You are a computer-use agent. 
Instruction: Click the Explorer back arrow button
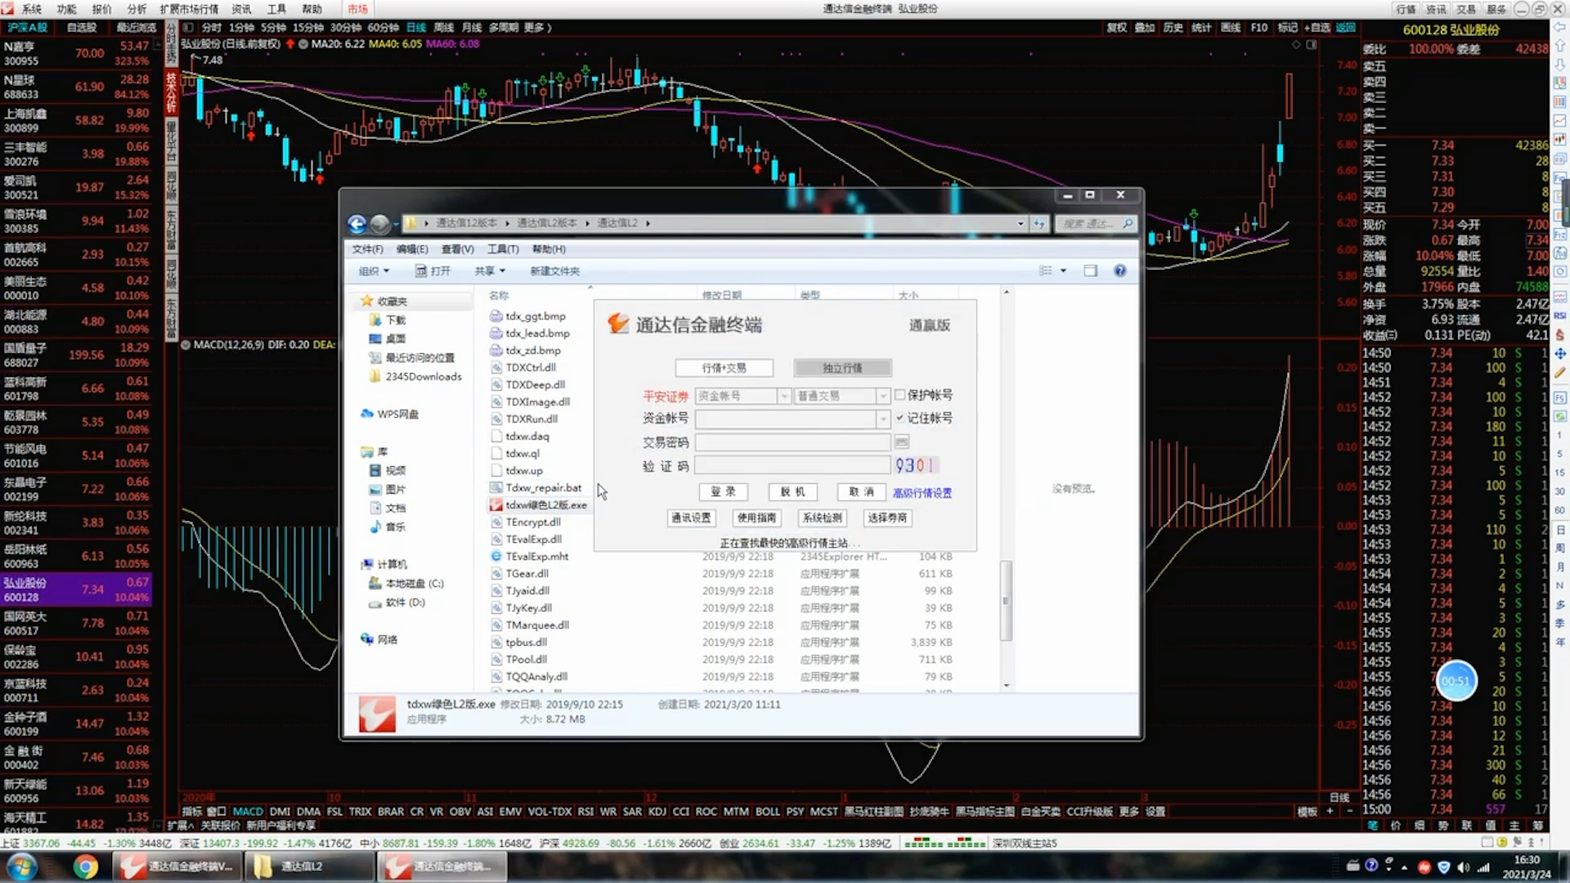[357, 223]
